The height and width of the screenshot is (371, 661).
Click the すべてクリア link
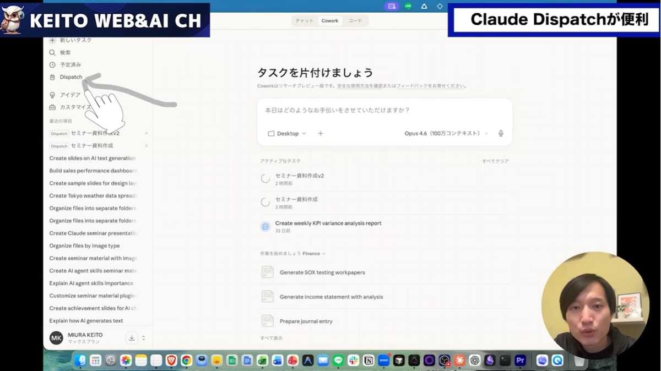495,161
